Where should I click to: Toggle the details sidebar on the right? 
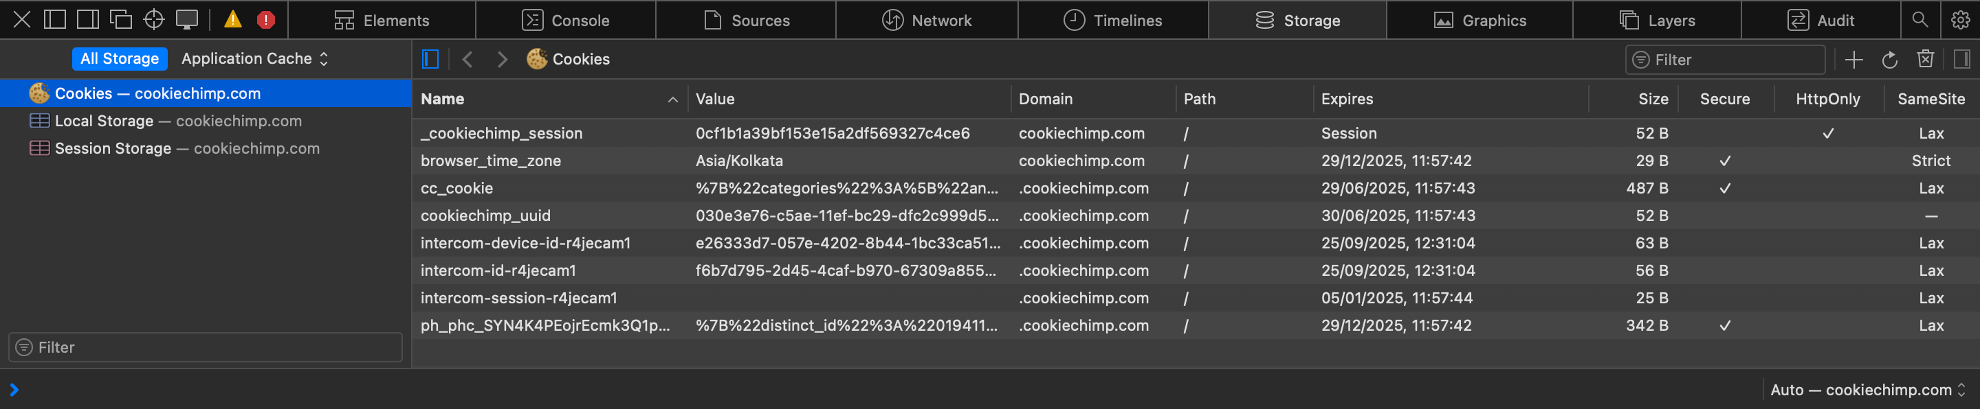(1961, 59)
